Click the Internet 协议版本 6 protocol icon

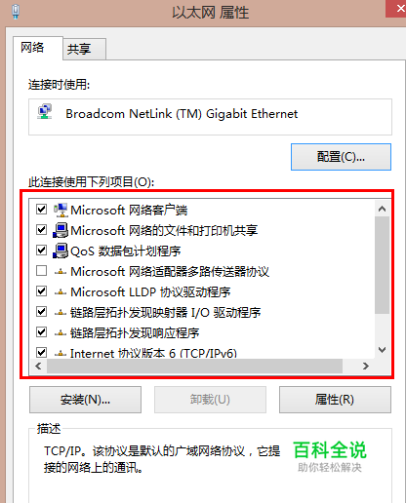coord(61,354)
